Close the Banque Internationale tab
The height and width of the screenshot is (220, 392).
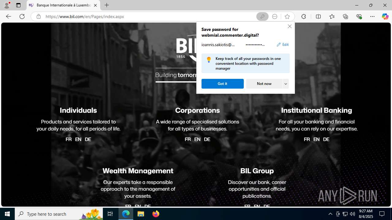(95, 5)
